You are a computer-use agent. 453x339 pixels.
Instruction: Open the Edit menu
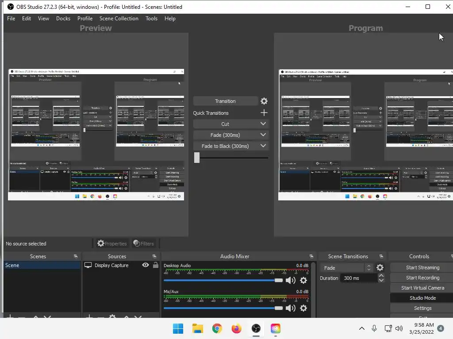pyautogui.click(x=26, y=19)
